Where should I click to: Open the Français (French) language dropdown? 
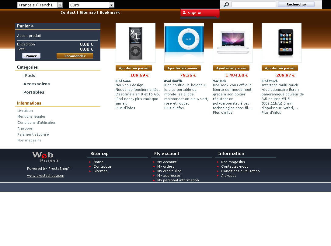tap(40, 5)
